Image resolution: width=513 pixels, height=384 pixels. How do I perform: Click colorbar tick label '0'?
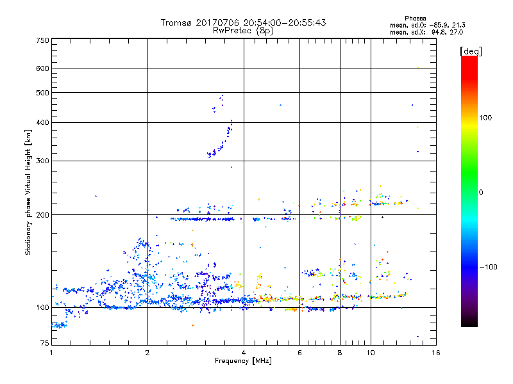(x=481, y=193)
